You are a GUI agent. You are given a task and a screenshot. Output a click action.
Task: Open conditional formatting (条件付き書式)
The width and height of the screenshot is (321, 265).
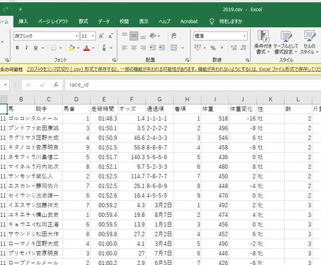[x=263, y=43]
